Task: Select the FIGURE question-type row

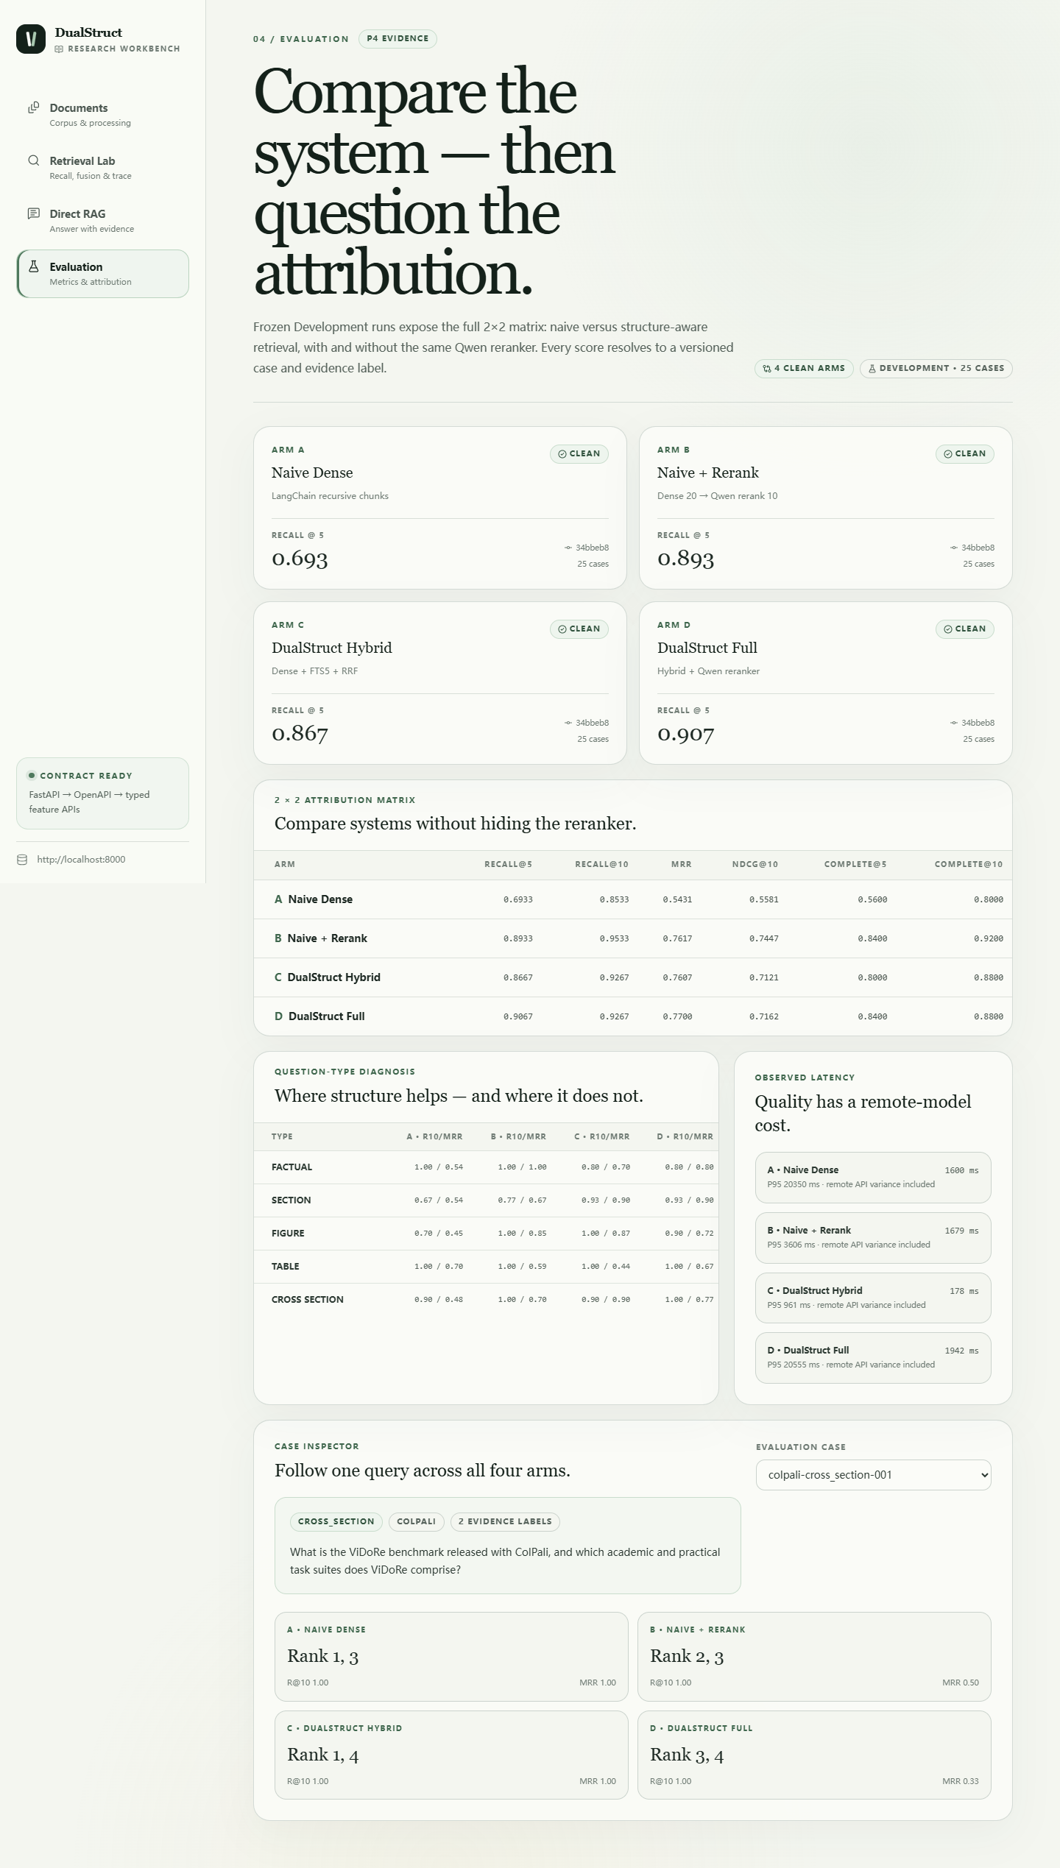Action: [486, 1234]
